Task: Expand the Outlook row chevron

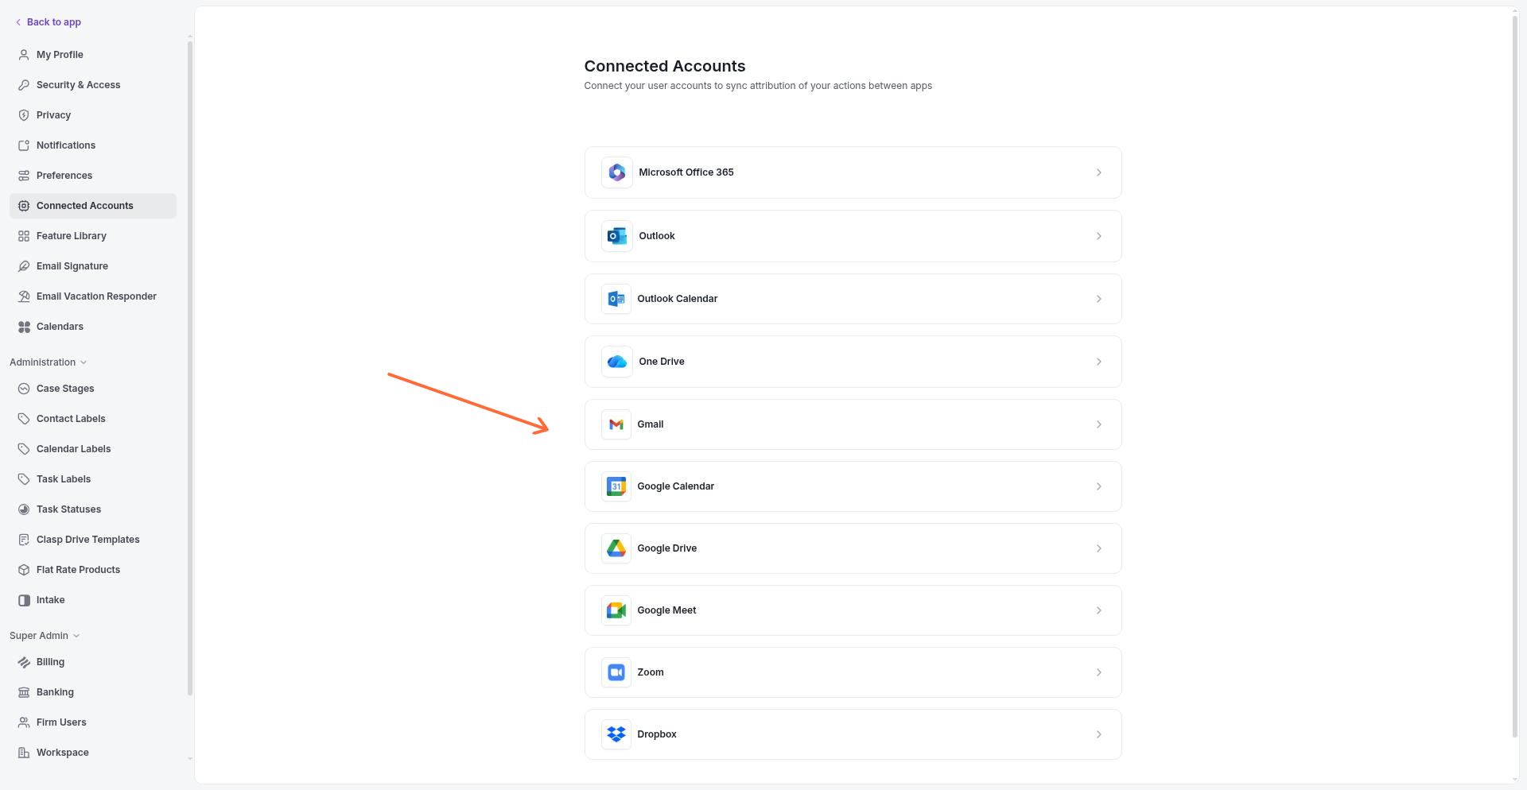Action: tap(1099, 236)
